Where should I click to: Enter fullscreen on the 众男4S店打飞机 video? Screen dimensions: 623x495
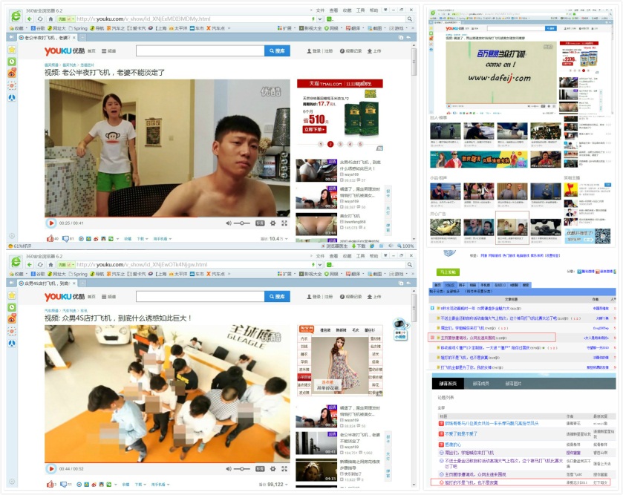pyautogui.click(x=284, y=469)
